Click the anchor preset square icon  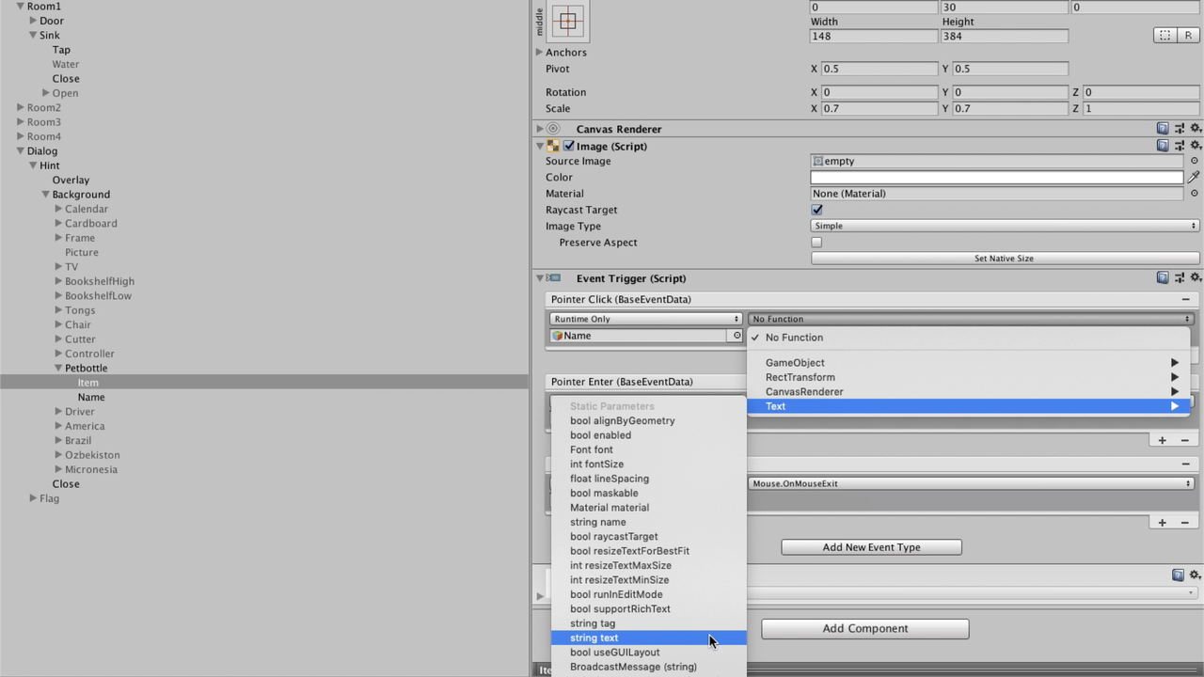568,21
